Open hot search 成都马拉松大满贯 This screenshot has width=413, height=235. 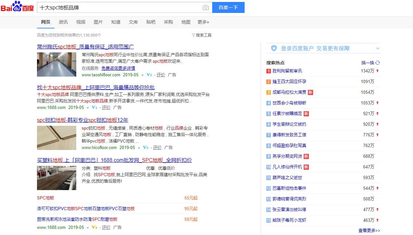[289, 92]
